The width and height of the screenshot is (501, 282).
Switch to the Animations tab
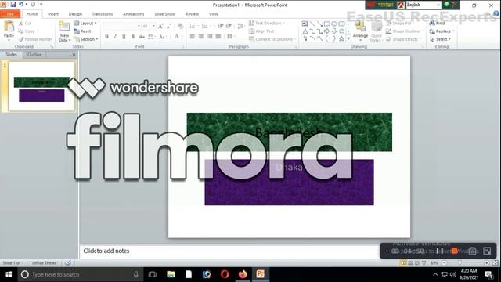[x=134, y=14]
